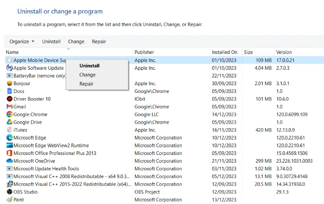Click version 23.226.1031.0003 cell
This screenshot has height=204, width=324.
click(x=294, y=161)
